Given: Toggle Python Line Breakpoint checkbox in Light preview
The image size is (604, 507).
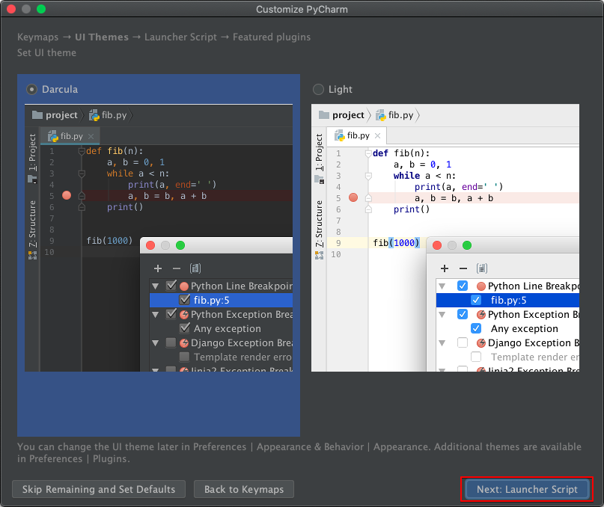Looking at the screenshot, I should coord(463,286).
